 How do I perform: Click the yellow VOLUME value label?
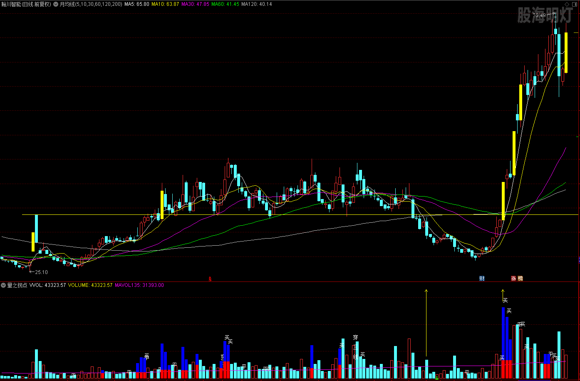90,285
